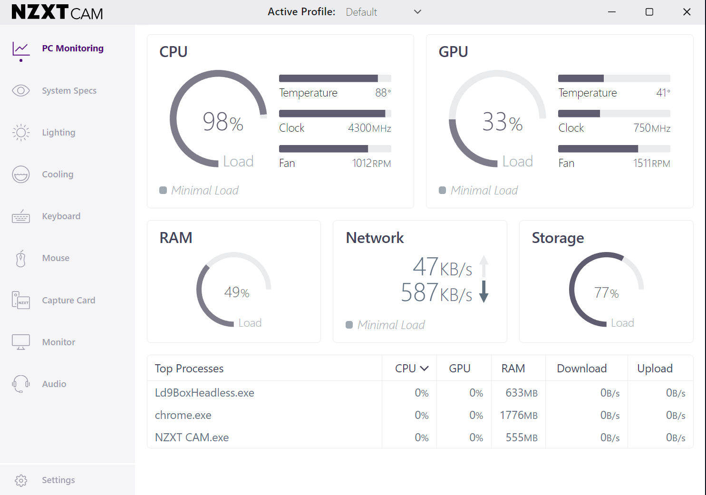Open Audio headset icon in sidebar
706x495 pixels.
coord(21,384)
